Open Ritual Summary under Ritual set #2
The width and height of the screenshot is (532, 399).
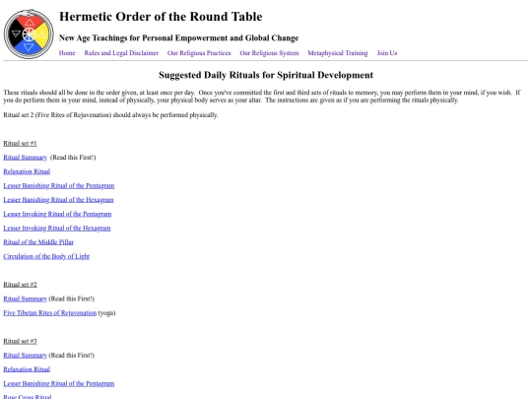pos(25,299)
